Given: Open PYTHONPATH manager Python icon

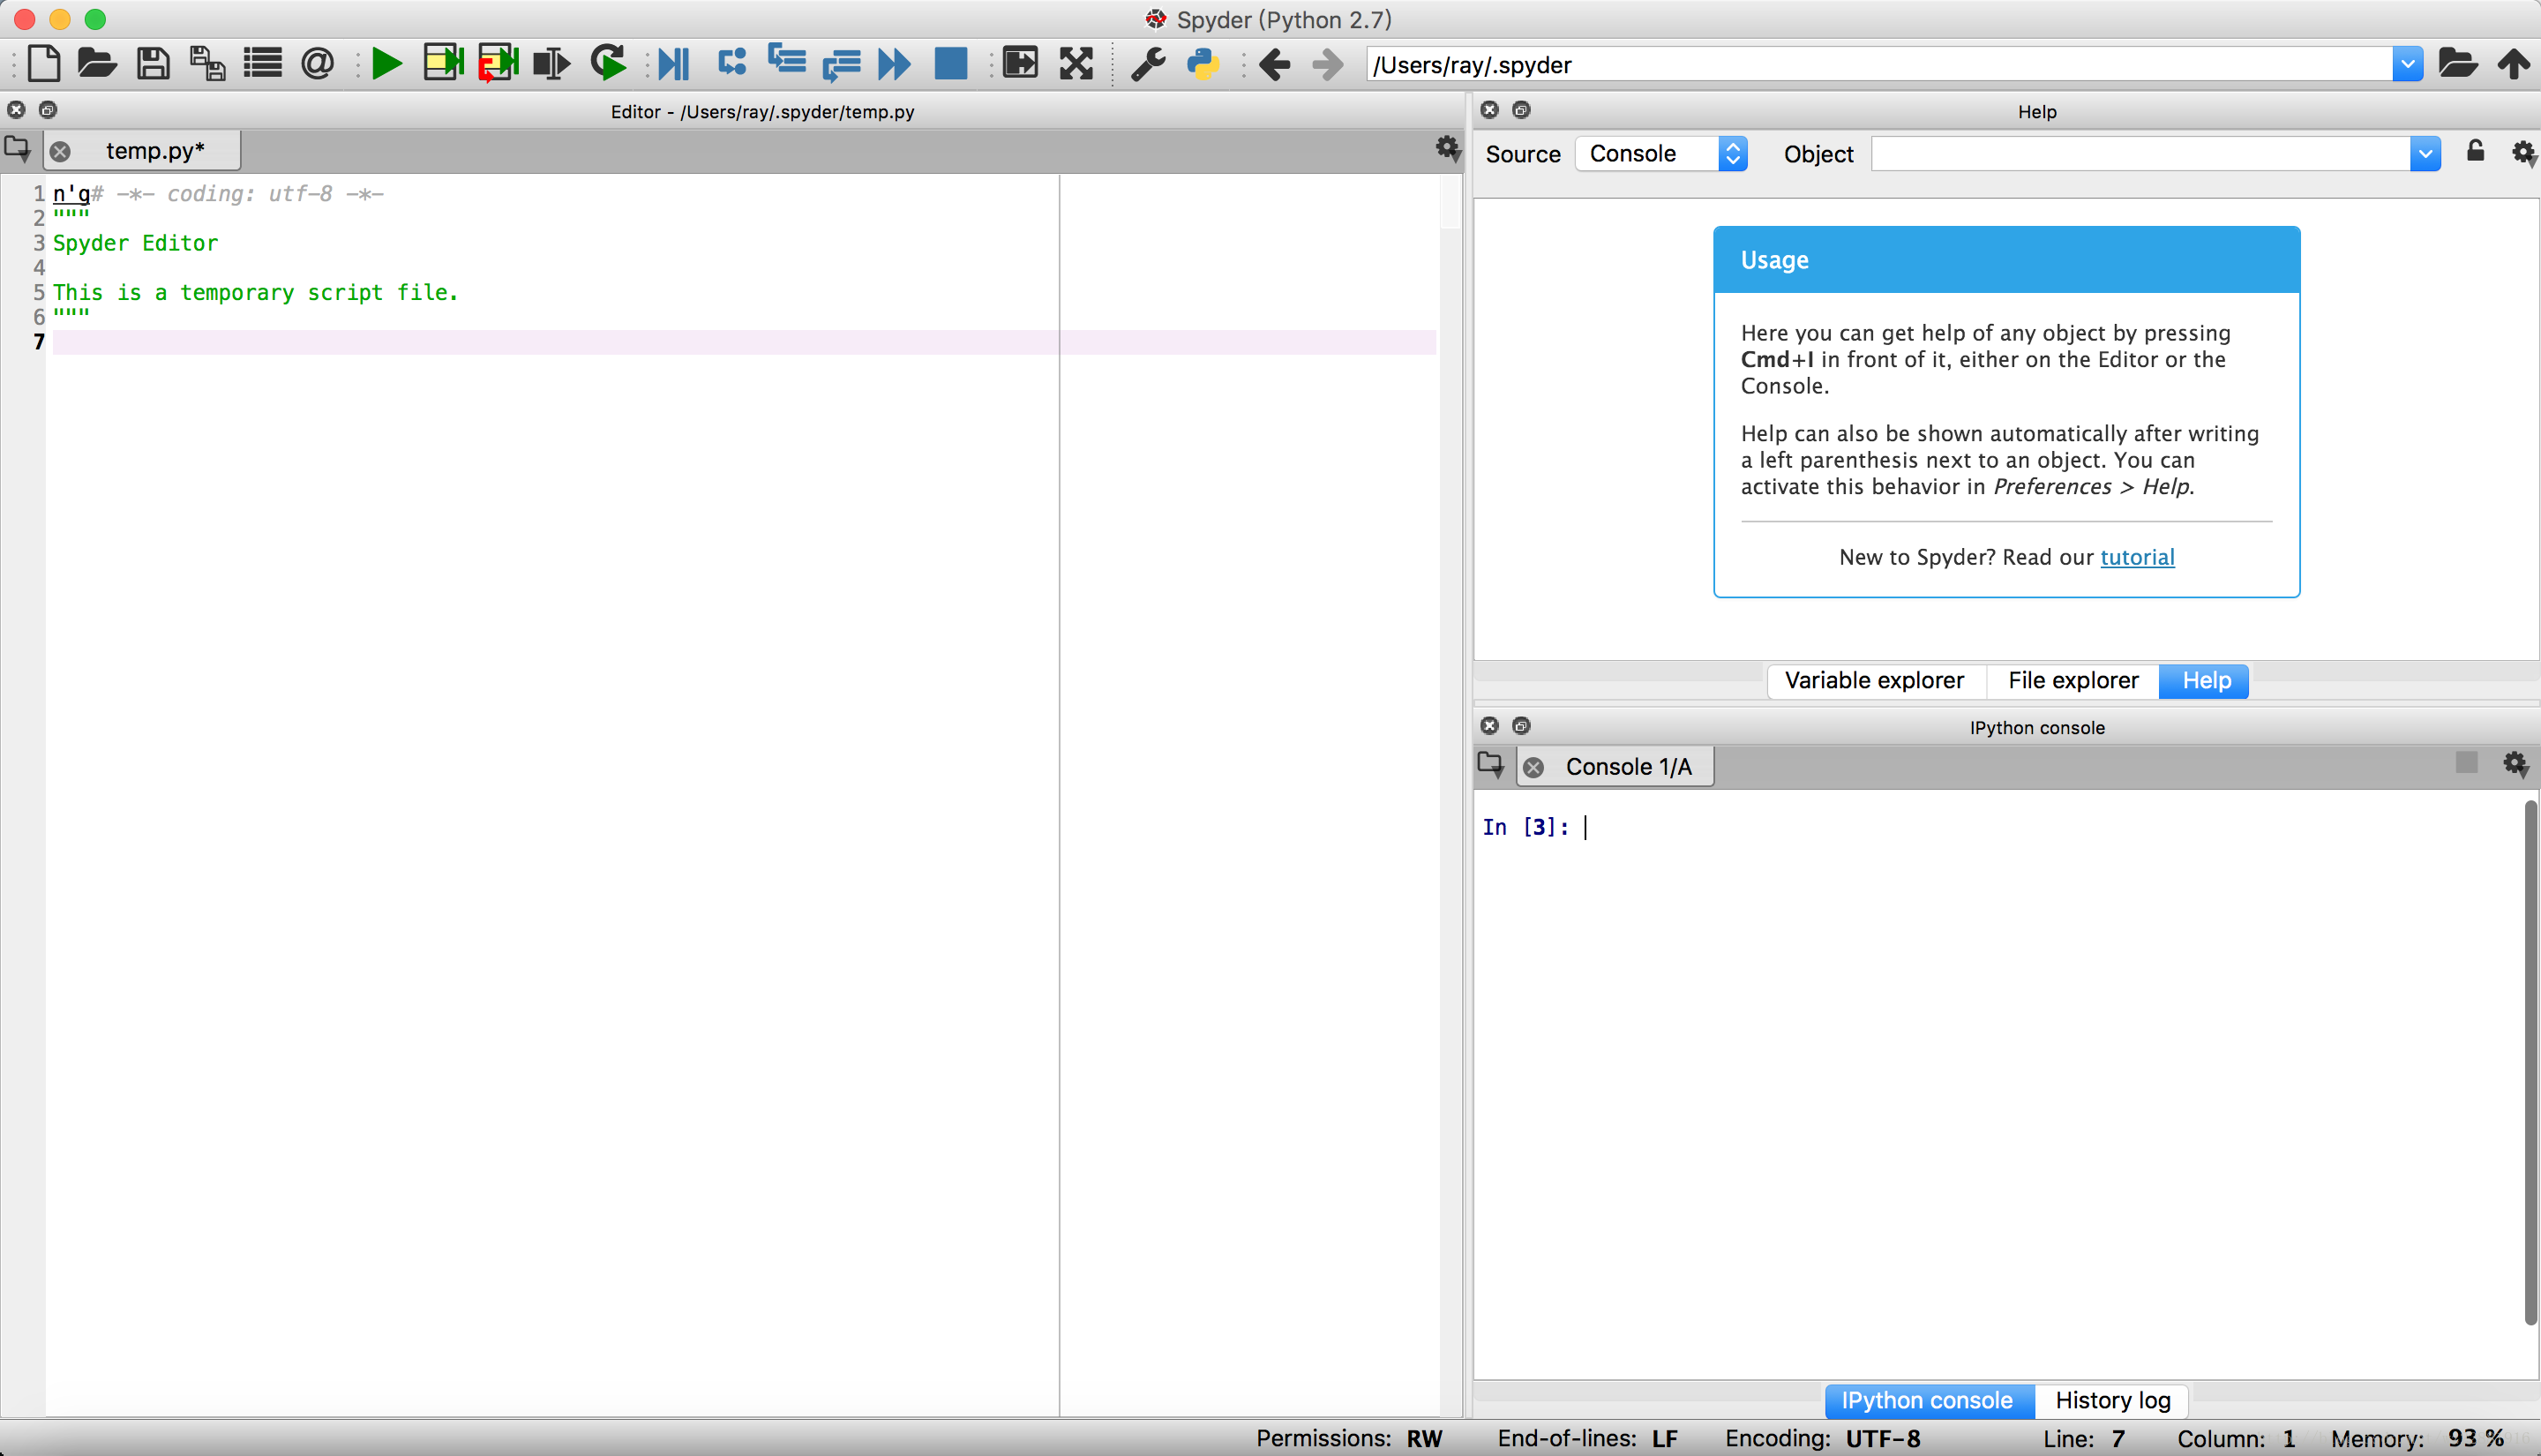Looking at the screenshot, I should (x=1203, y=64).
